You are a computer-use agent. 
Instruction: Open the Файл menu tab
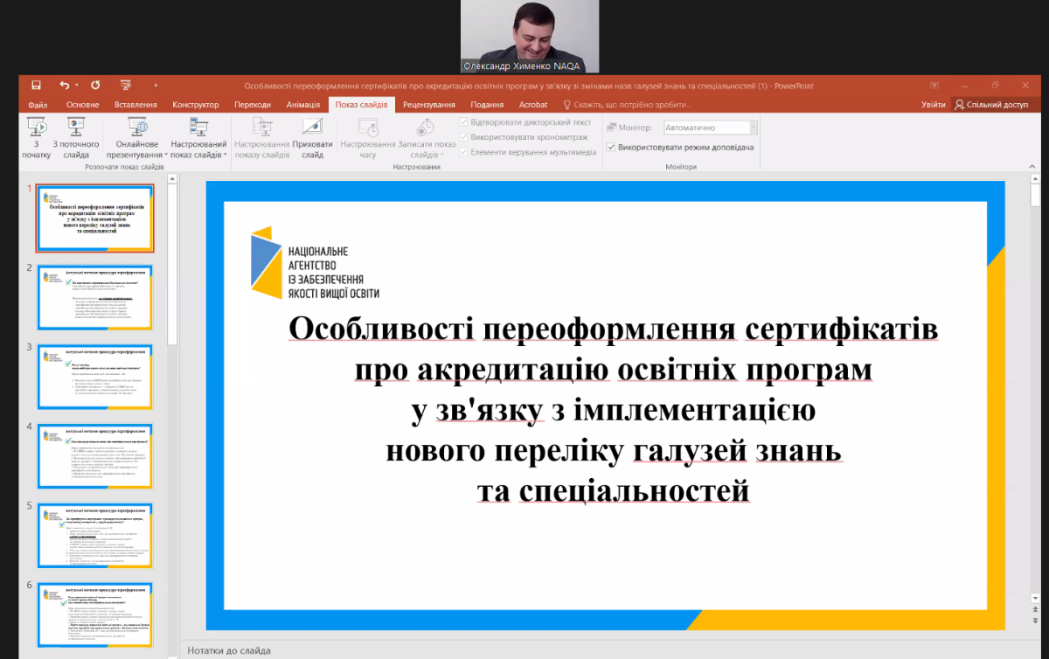(x=38, y=105)
